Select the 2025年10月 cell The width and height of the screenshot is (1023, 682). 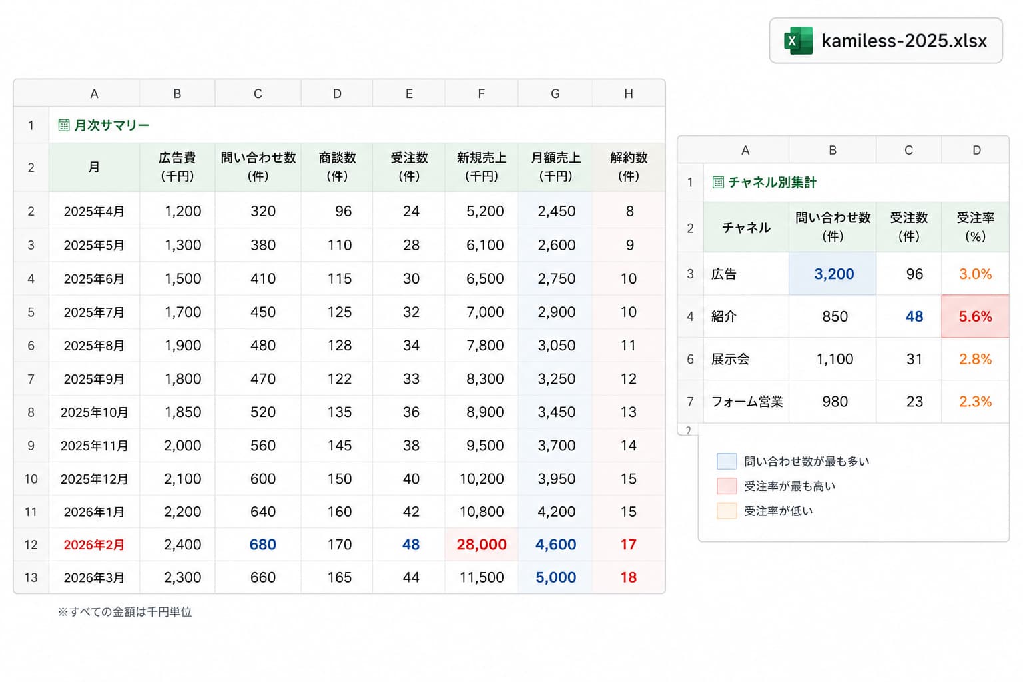point(95,412)
